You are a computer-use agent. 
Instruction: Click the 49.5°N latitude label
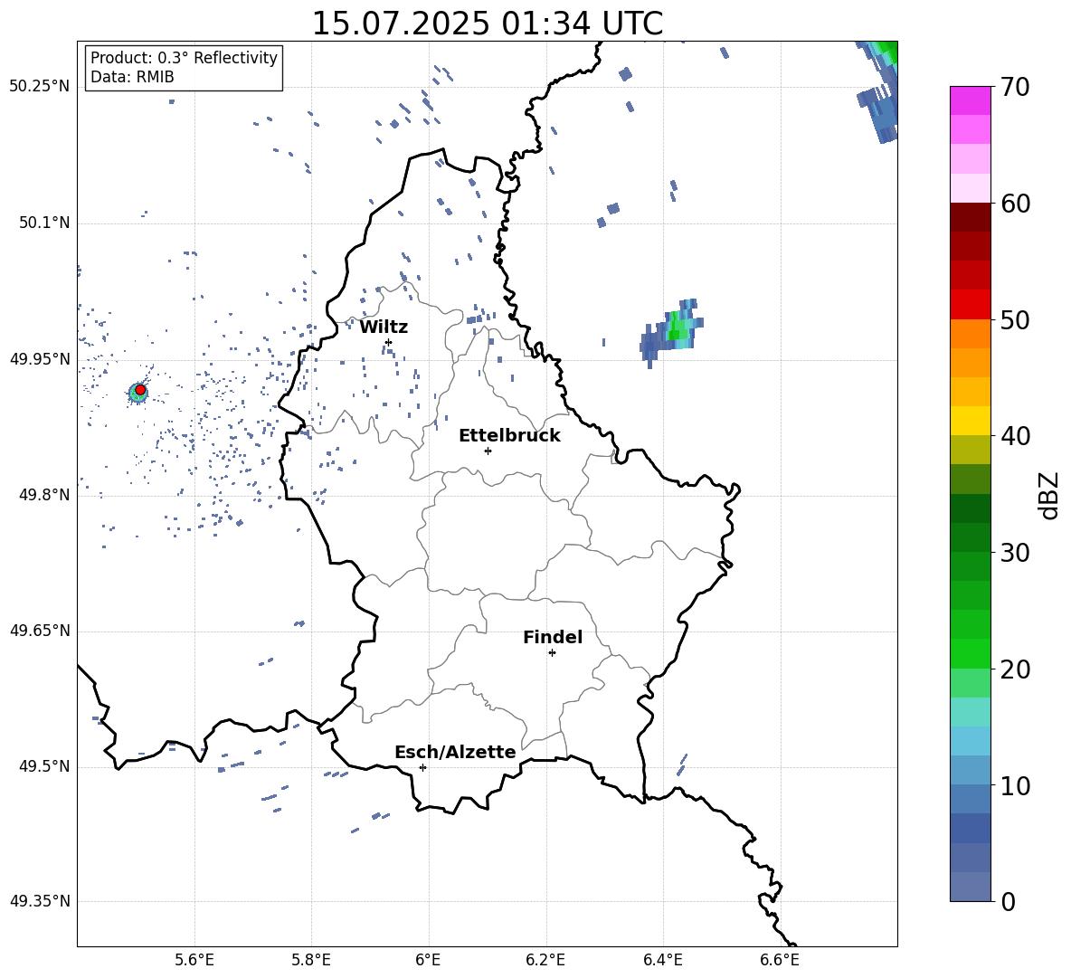pyautogui.click(x=44, y=766)
